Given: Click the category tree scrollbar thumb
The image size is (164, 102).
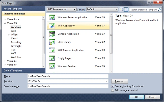Looking at the screenshot, I should point(44,37).
